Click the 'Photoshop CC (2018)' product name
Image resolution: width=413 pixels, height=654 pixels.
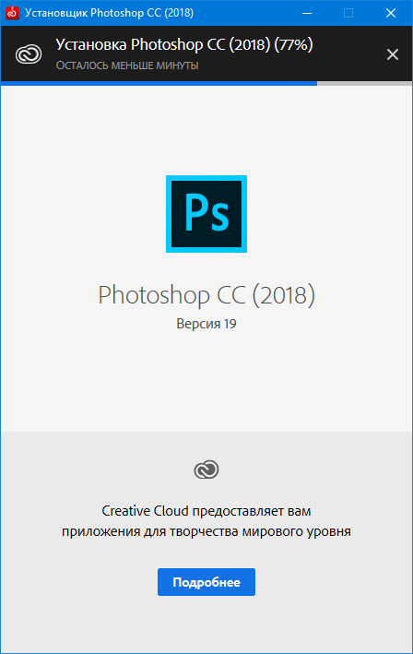(x=206, y=295)
